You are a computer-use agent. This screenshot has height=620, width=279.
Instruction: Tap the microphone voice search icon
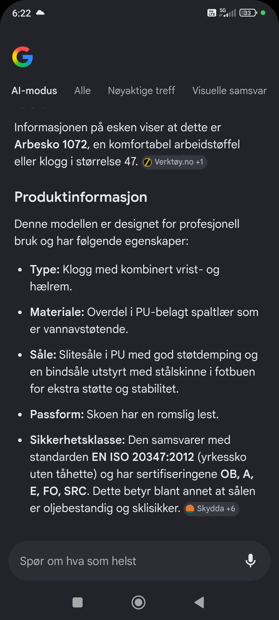250,560
